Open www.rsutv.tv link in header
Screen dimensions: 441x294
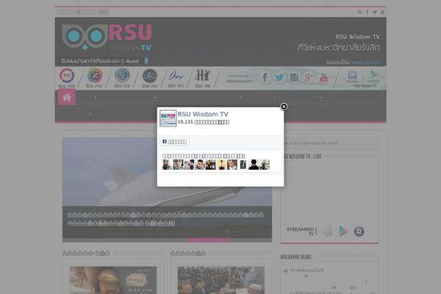click(365, 62)
